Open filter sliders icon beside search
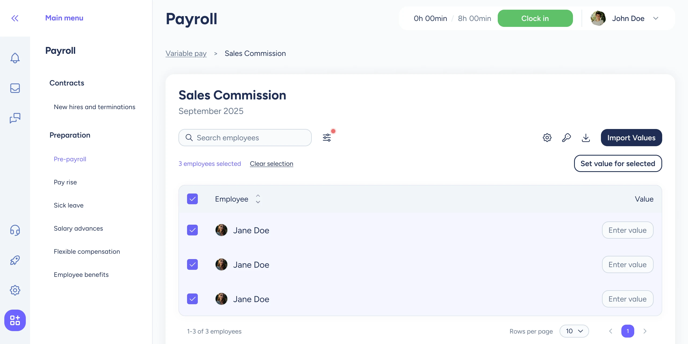The height and width of the screenshot is (344, 688). click(327, 138)
